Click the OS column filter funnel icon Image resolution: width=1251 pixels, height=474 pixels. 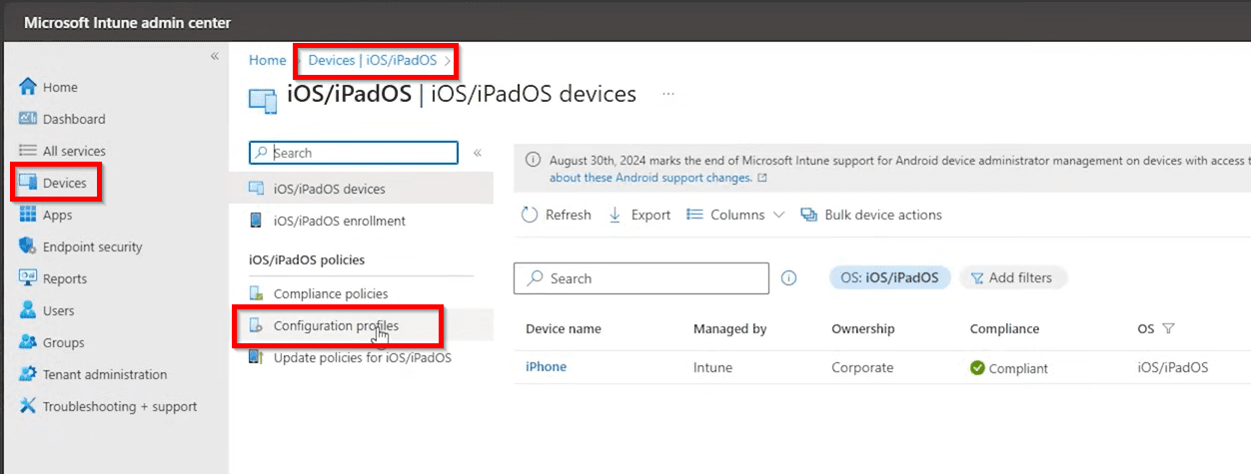(x=1168, y=328)
